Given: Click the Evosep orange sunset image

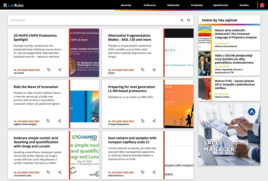Looking at the screenshot, I should coord(179,104).
